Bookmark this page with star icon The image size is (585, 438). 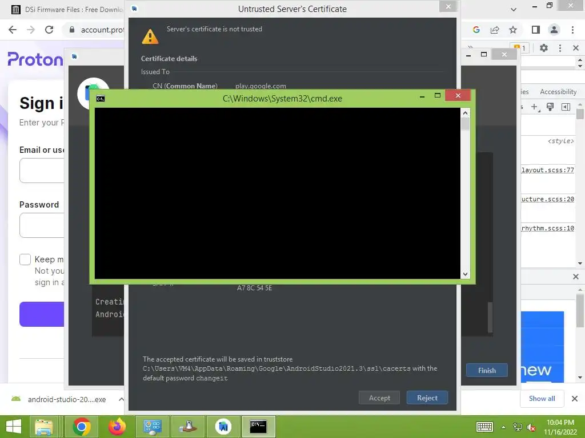pyautogui.click(x=513, y=30)
